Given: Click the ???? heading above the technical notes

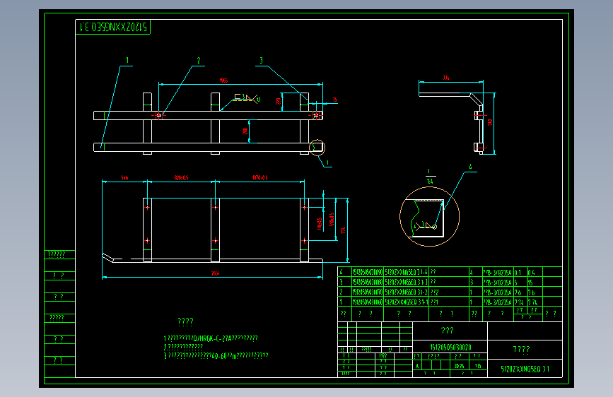Looking at the screenshot, I should coord(185,321).
